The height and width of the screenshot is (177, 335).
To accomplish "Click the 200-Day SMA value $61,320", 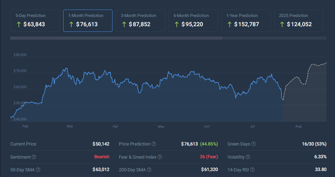I will tap(209, 170).
